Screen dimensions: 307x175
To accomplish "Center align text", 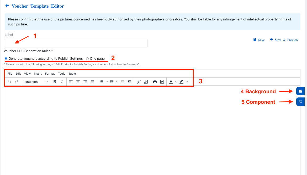I will (x=78, y=81).
